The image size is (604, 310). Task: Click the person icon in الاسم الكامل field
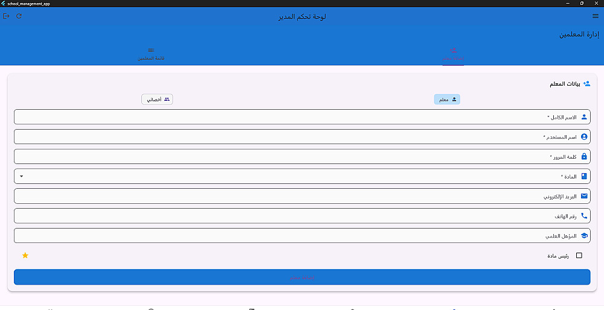tap(584, 117)
